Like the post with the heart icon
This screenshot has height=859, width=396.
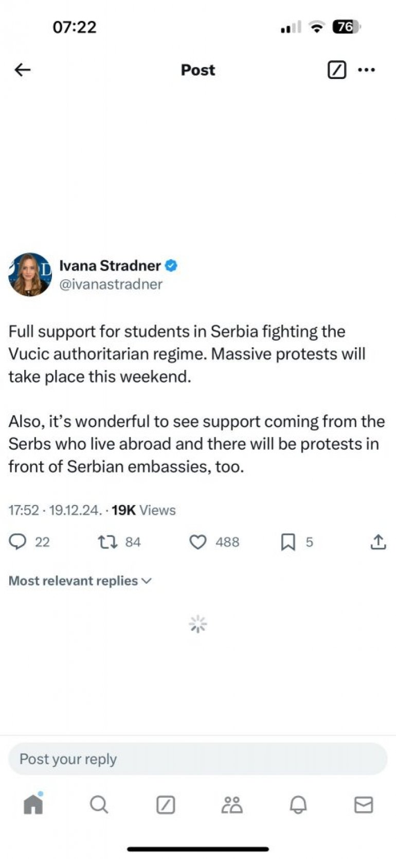click(x=198, y=542)
